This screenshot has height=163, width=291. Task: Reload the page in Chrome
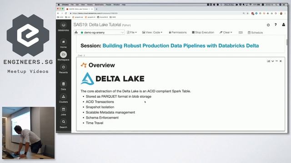[x=65, y=13]
